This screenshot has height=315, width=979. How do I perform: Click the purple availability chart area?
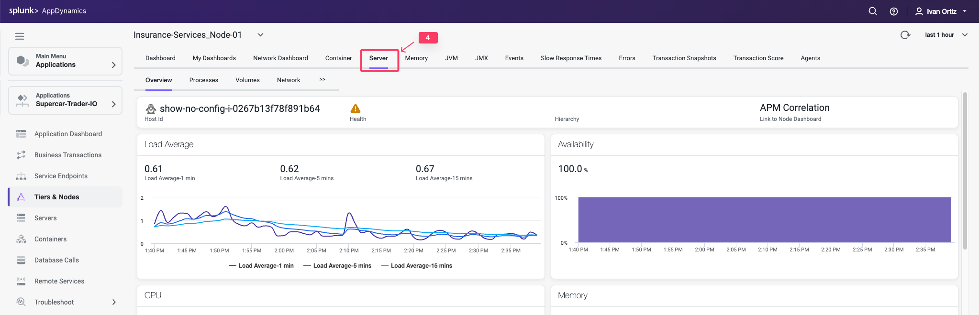coord(764,220)
